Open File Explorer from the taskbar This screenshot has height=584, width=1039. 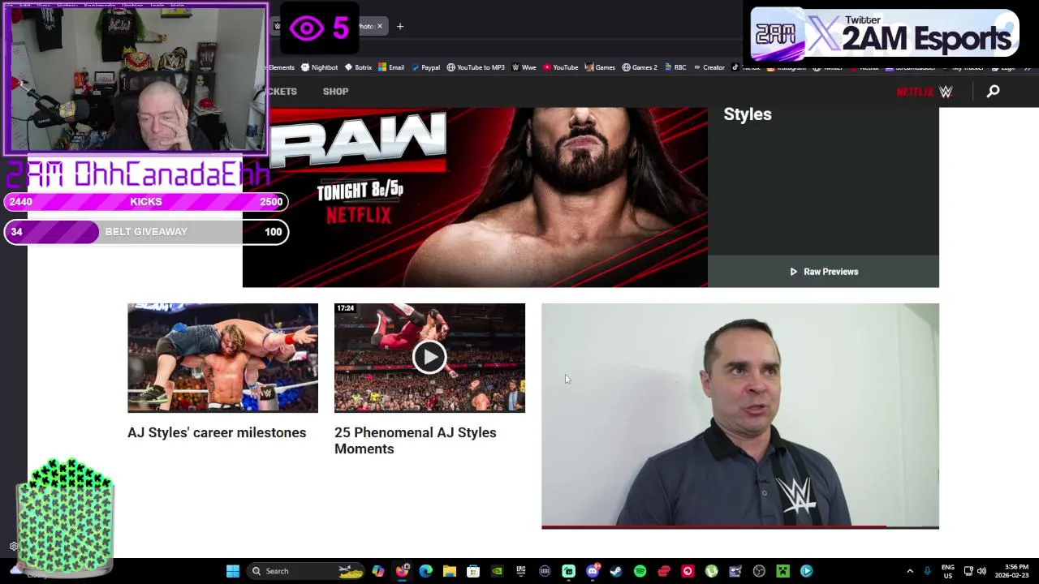pyautogui.click(x=449, y=571)
